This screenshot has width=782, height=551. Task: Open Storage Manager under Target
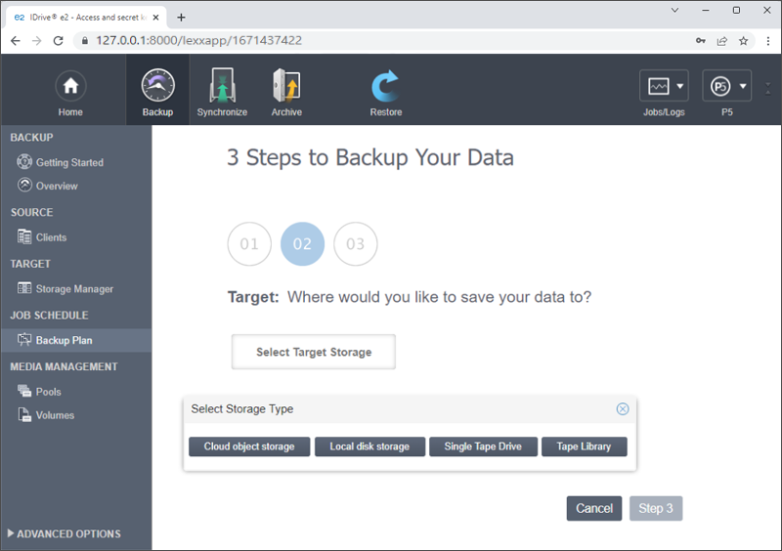pyautogui.click(x=74, y=289)
